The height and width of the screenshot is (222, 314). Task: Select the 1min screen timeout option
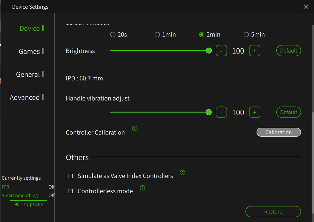click(157, 35)
